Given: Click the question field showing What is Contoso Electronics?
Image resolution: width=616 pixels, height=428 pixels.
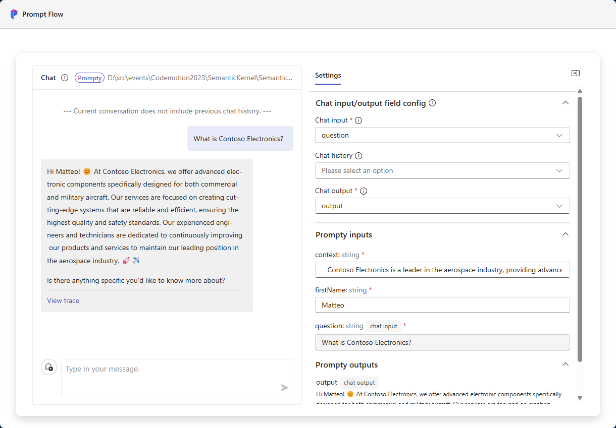Looking at the screenshot, I should tap(442, 342).
